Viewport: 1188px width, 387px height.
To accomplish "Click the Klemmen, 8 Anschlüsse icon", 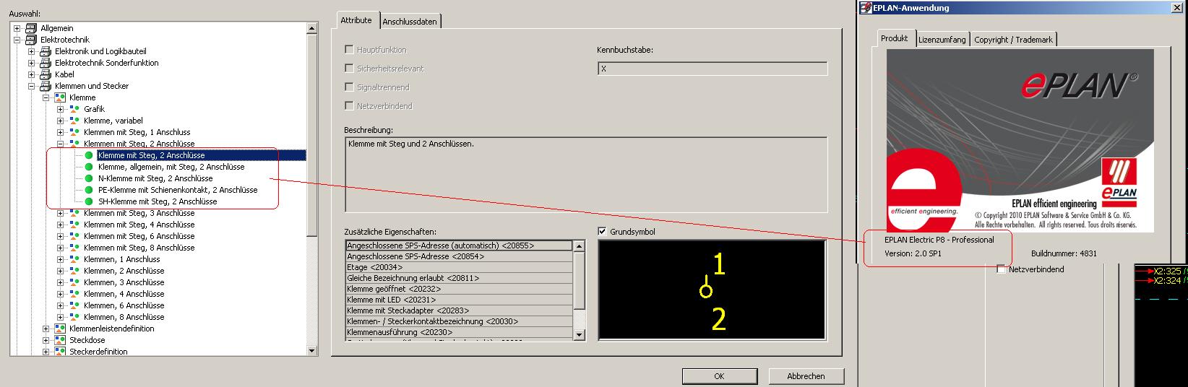I will point(74,317).
